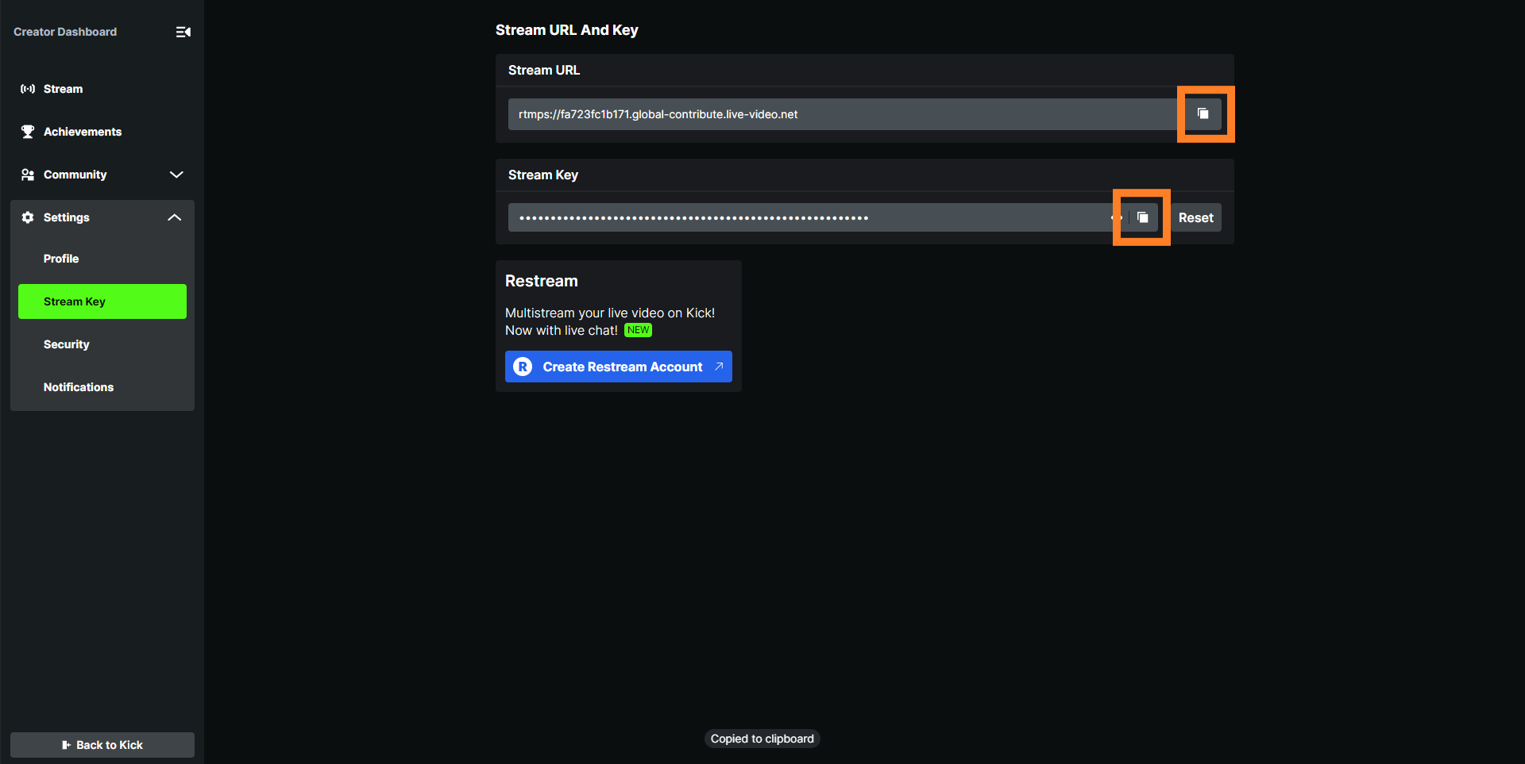Select the Stream Key sidebar item
This screenshot has width=1525, height=764.
click(102, 301)
